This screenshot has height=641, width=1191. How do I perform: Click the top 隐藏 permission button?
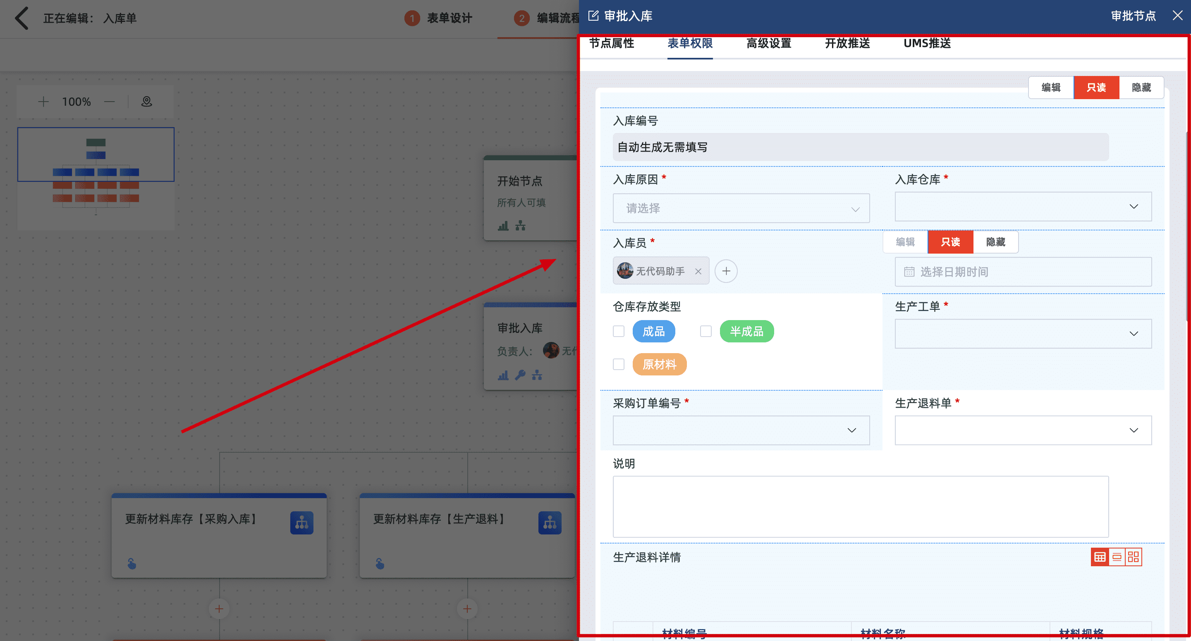click(1141, 87)
